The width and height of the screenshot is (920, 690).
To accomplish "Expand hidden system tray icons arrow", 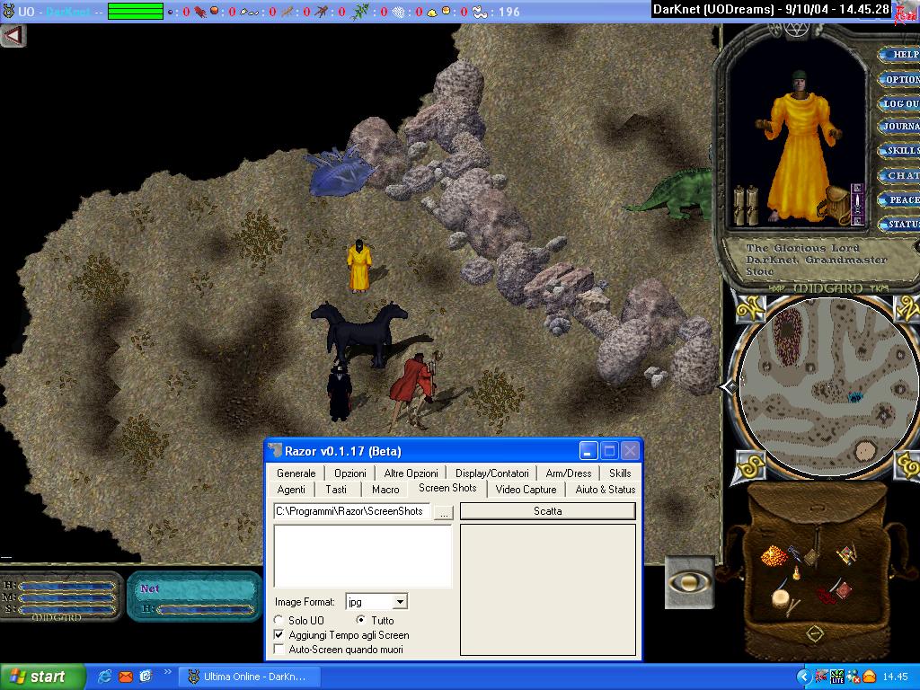I will tap(803, 677).
